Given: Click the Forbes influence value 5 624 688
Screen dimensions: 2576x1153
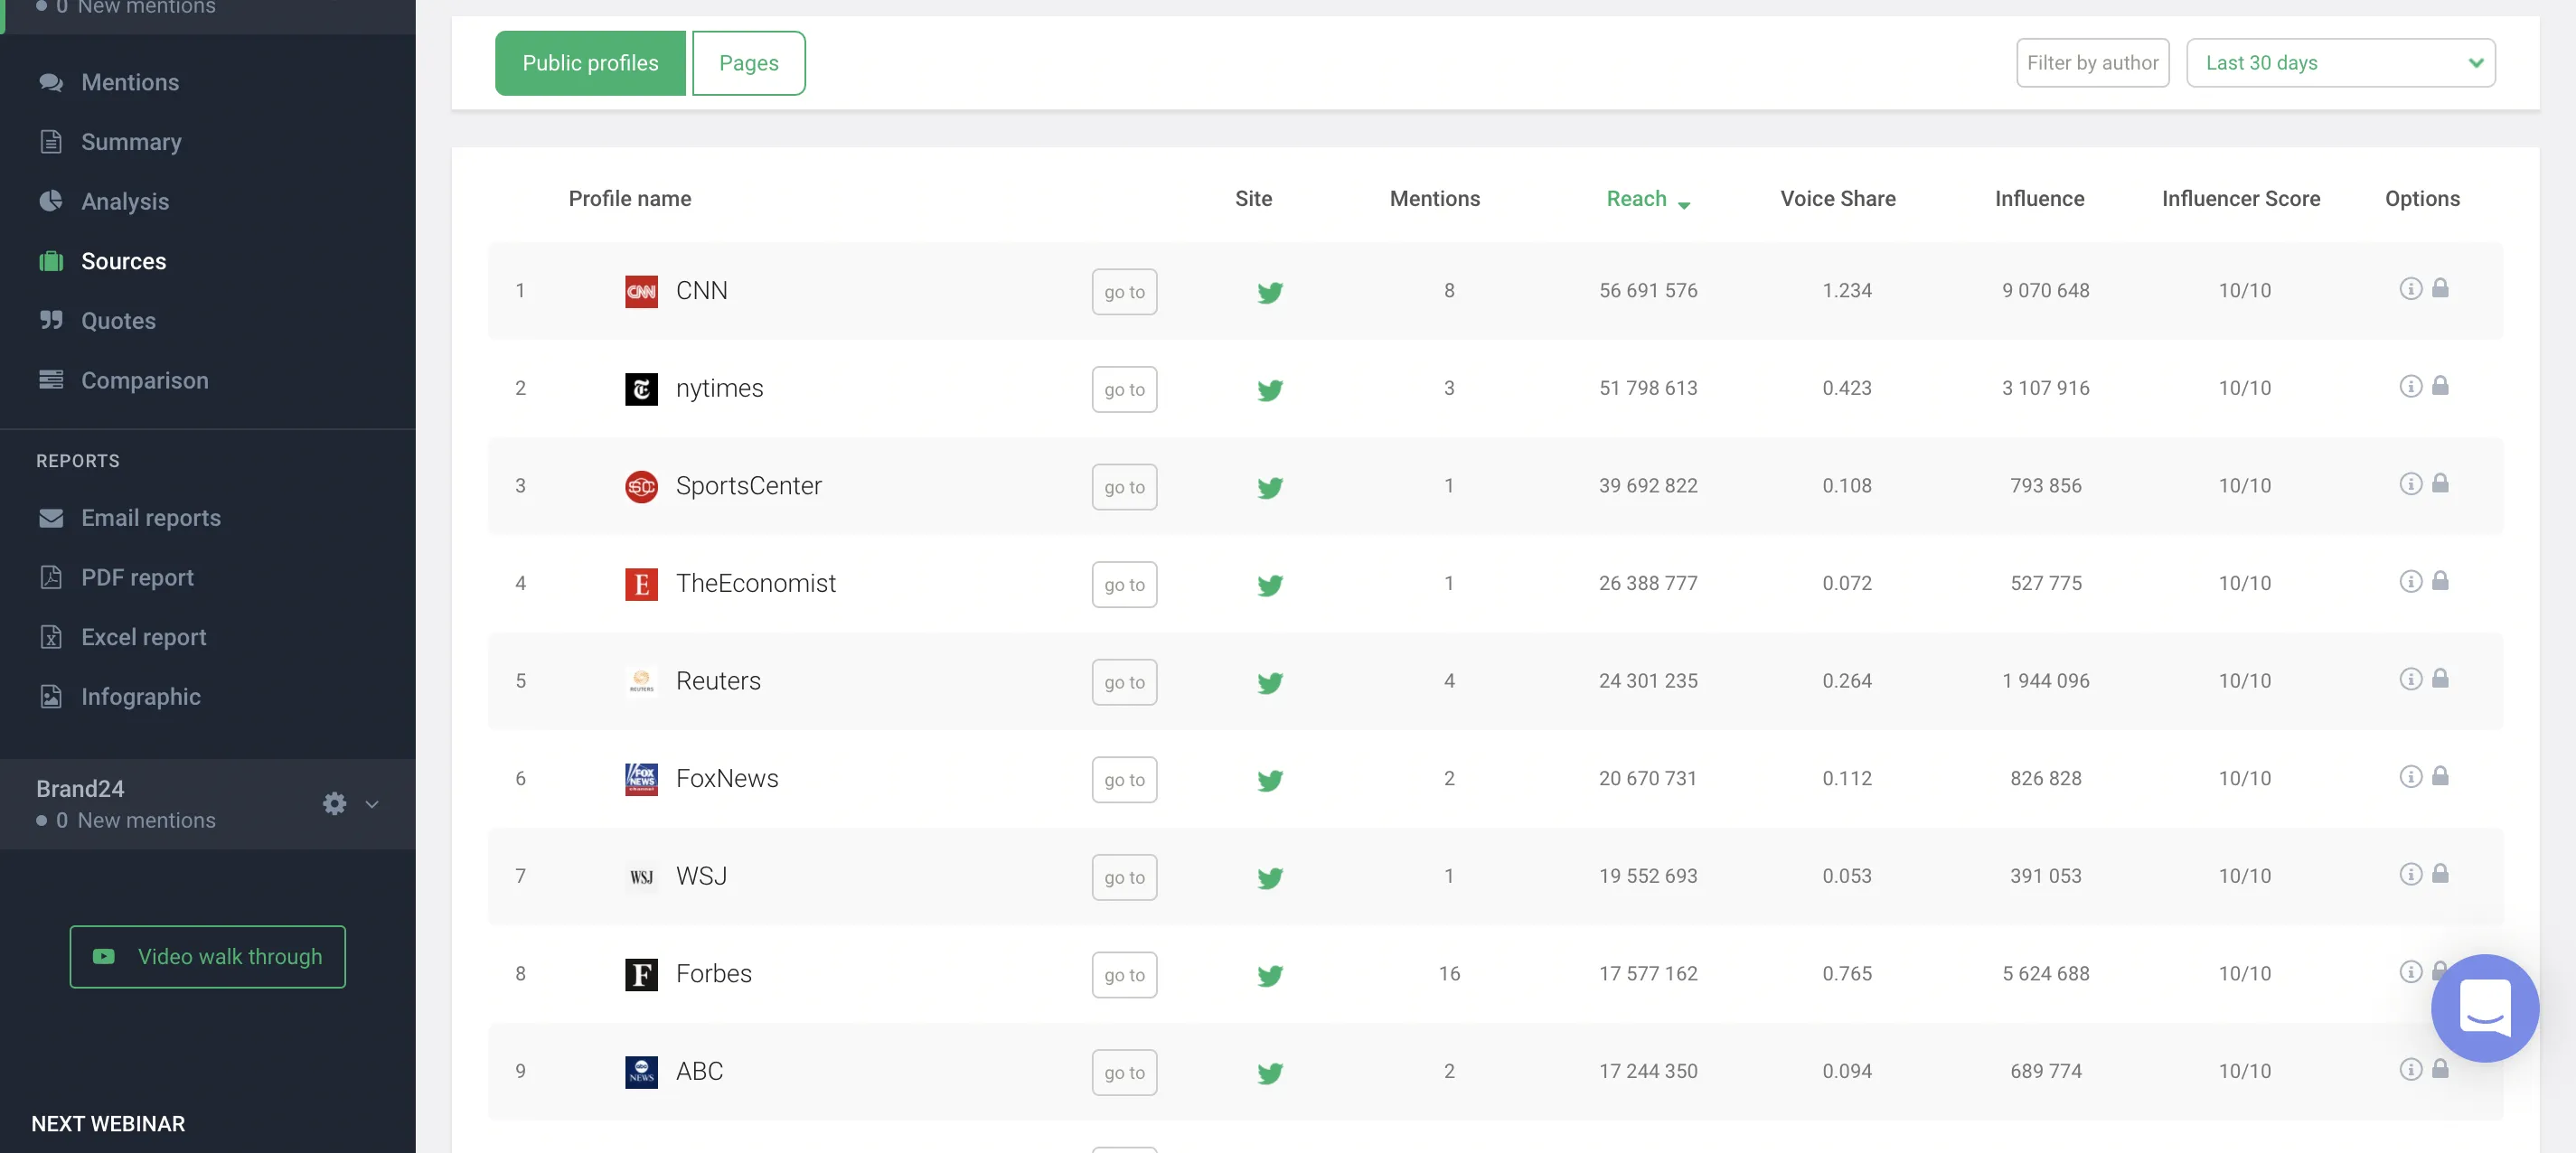Looking at the screenshot, I should click(x=2045, y=973).
